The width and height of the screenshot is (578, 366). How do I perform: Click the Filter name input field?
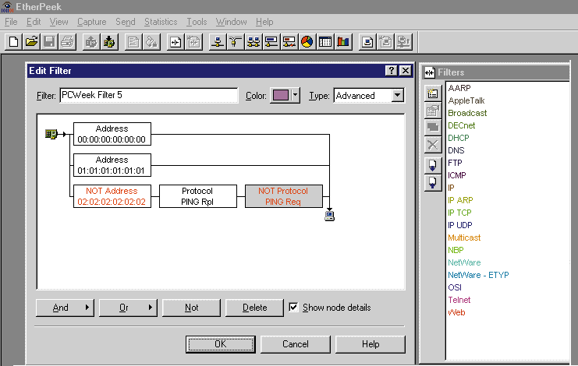click(148, 95)
